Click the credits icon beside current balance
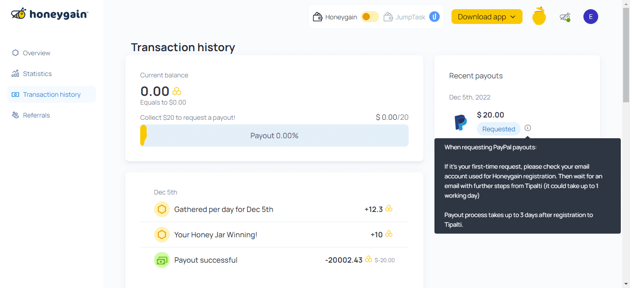The height and width of the screenshot is (288, 630). [177, 91]
